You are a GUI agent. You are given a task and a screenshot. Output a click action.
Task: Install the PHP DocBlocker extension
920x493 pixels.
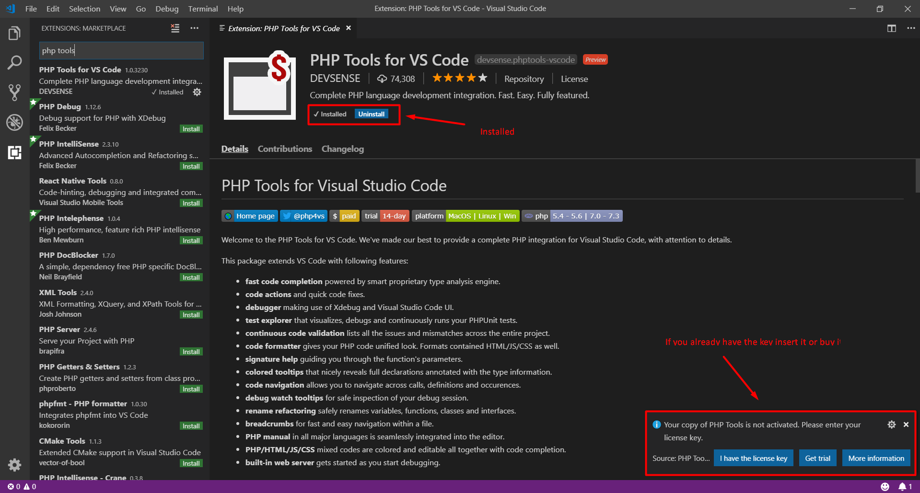pos(191,277)
